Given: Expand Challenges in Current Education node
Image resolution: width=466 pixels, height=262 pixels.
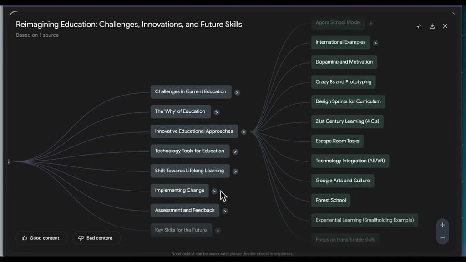Looking at the screenshot, I should [x=237, y=92].
